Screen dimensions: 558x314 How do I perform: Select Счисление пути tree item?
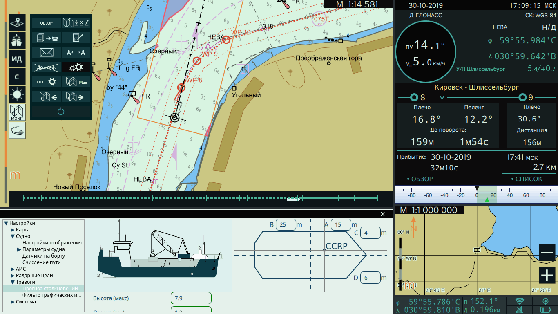pos(42,262)
